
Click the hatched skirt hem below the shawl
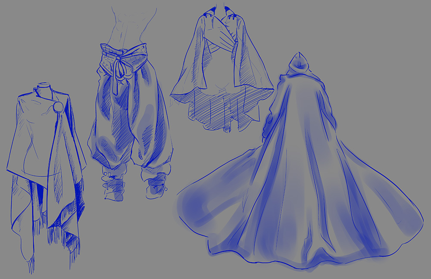(x=220, y=112)
